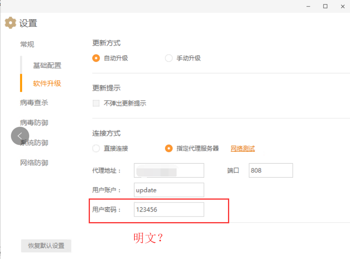Open 病毒防御 settings

point(34,123)
